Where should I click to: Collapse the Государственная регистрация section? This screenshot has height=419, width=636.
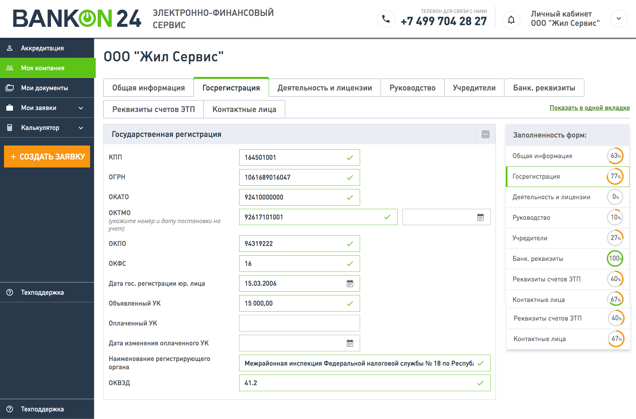tap(485, 134)
